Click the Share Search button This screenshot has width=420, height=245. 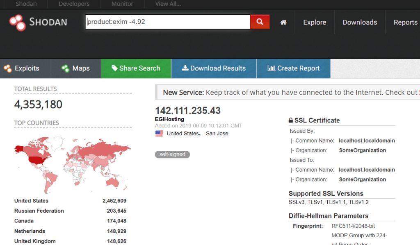[x=136, y=68]
